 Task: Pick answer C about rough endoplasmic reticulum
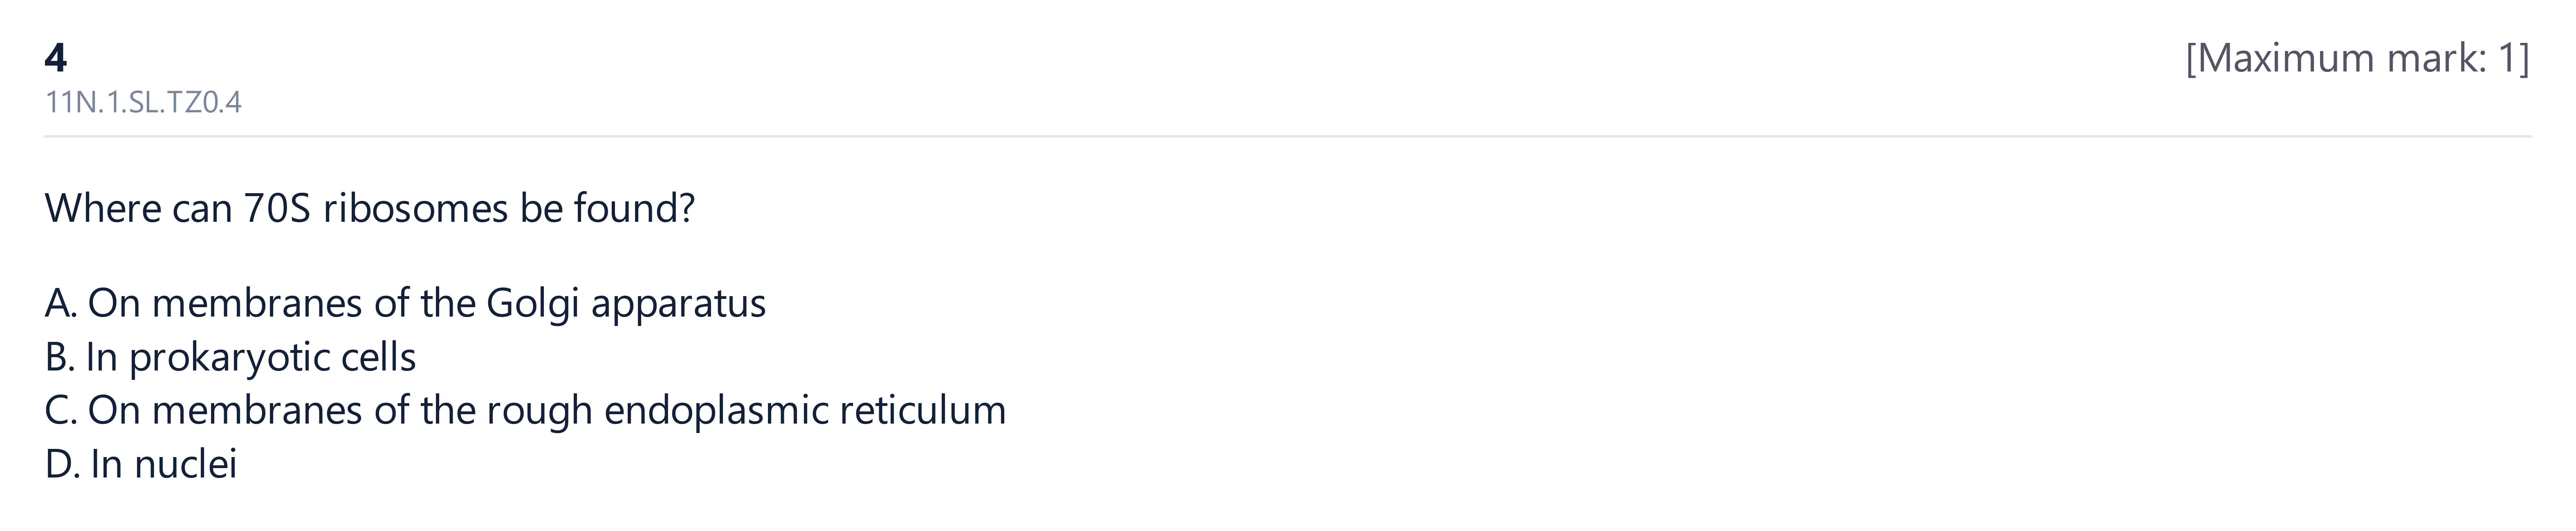(525, 410)
